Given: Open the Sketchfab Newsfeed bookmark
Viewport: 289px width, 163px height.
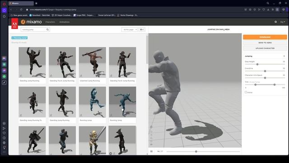Looking at the screenshot, I should (40, 15).
